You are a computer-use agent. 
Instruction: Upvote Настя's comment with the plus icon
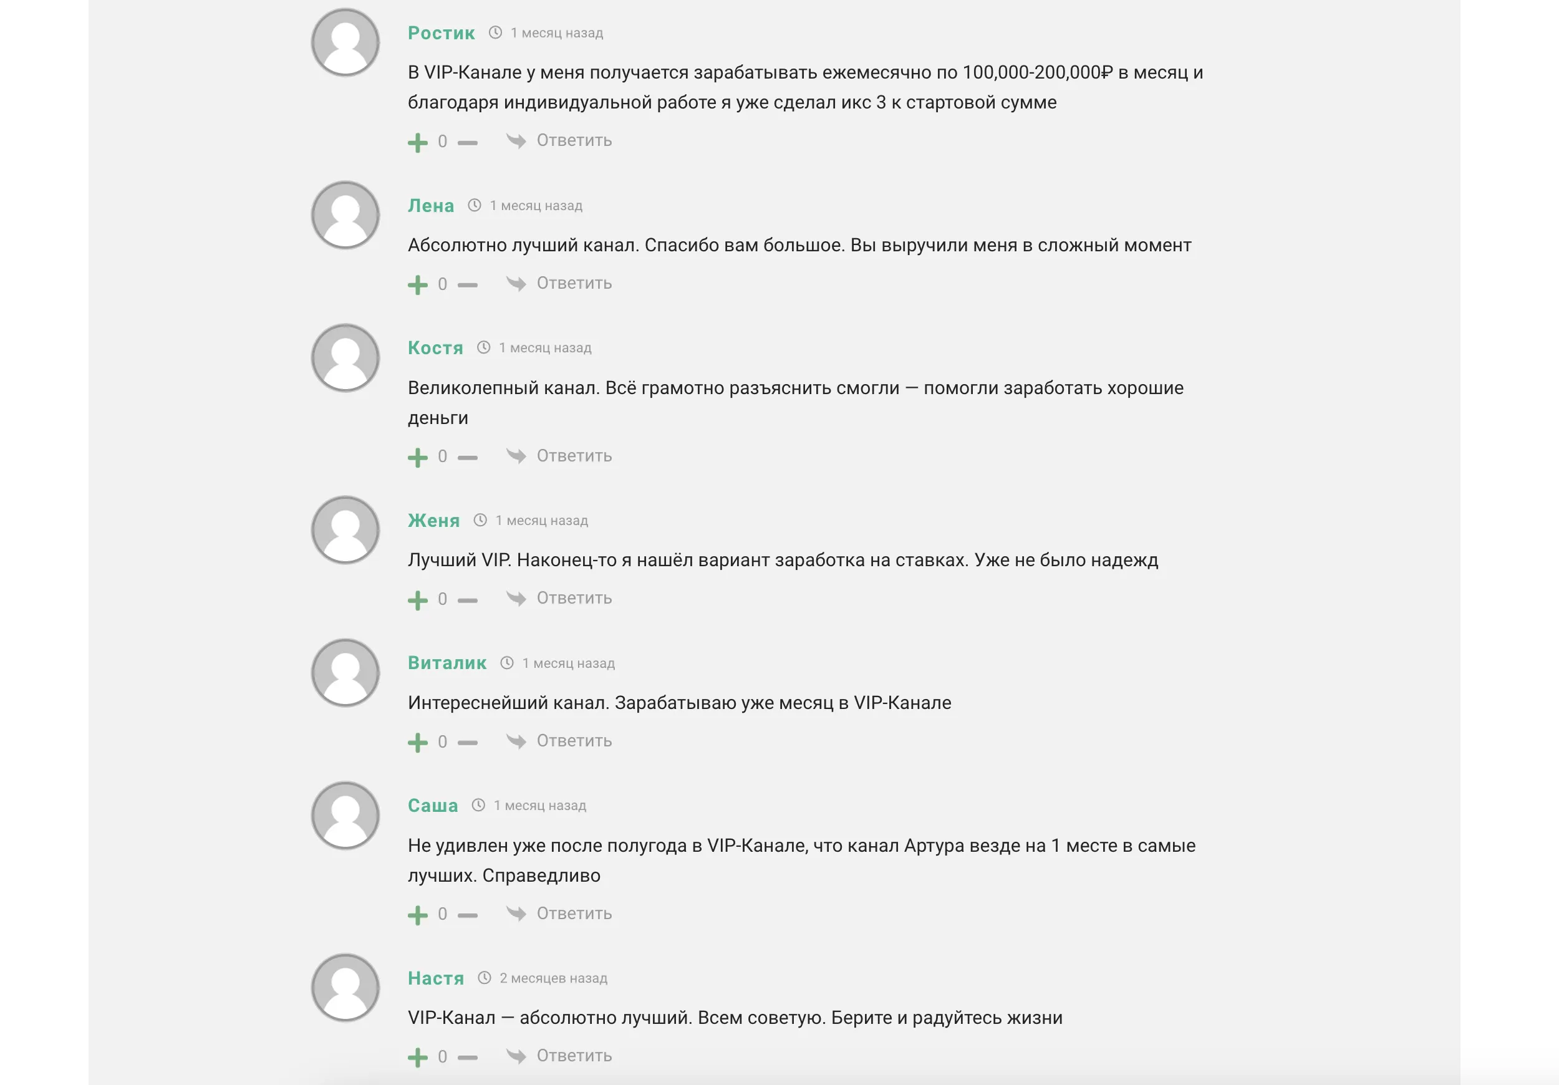click(x=418, y=1058)
